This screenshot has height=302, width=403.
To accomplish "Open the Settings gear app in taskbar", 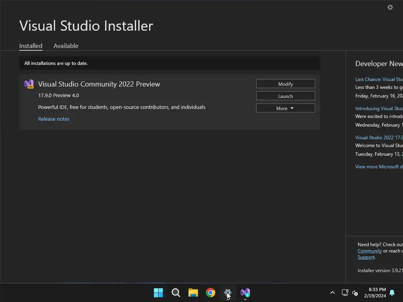I will click(228, 293).
